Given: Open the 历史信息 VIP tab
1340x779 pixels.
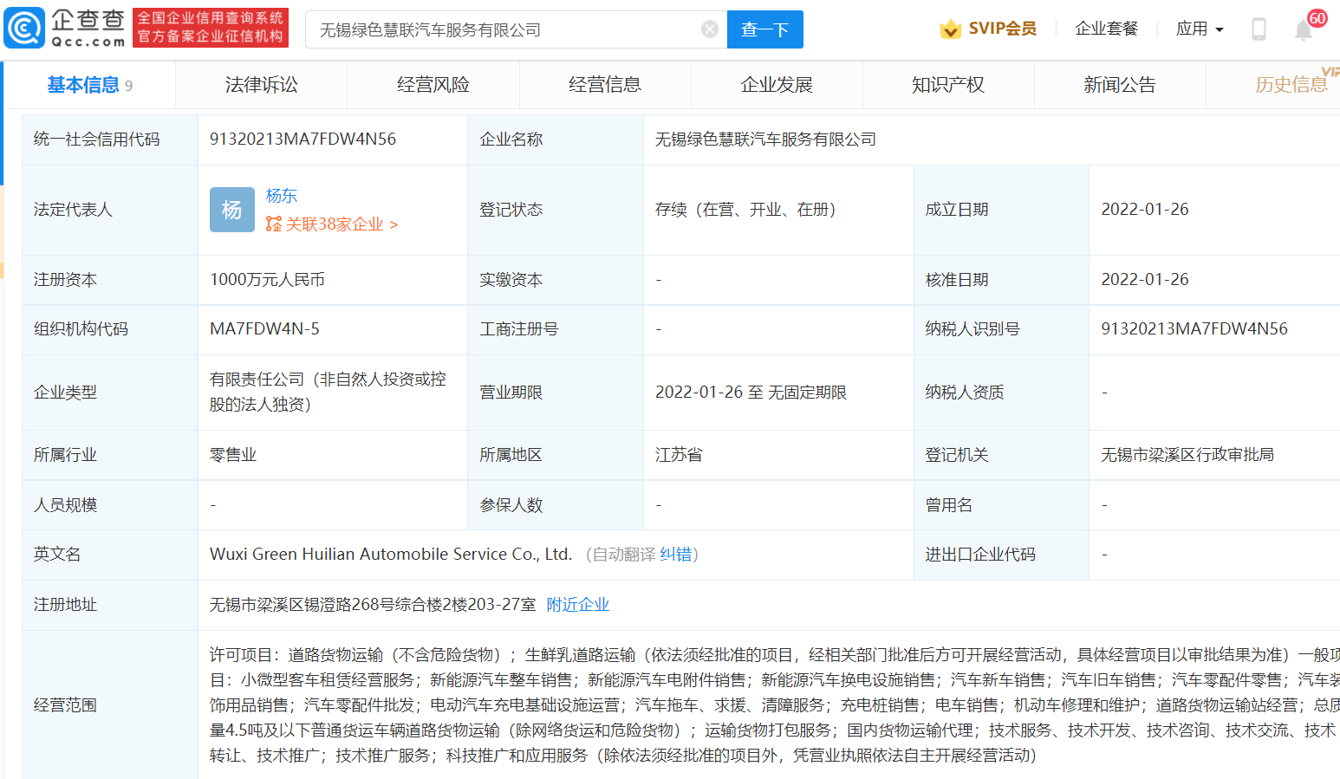Looking at the screenshot, I should (x=1290, y=85).
